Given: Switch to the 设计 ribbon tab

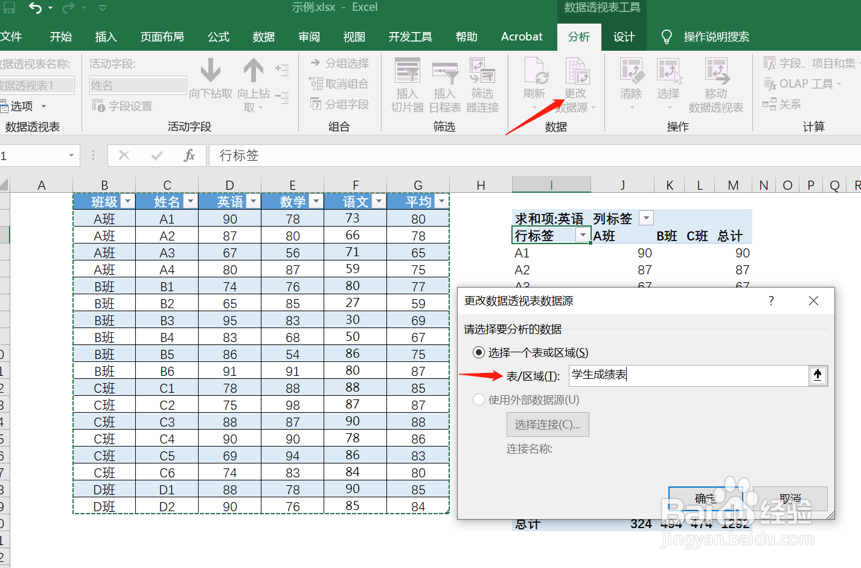Looking at the screenshot, I should tap(624, 36).
